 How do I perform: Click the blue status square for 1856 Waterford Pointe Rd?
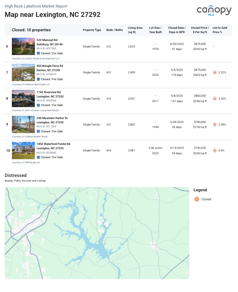38,157
